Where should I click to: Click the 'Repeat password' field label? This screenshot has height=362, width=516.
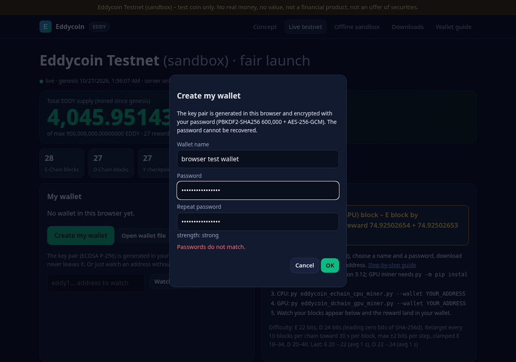[x=199, y=206]
